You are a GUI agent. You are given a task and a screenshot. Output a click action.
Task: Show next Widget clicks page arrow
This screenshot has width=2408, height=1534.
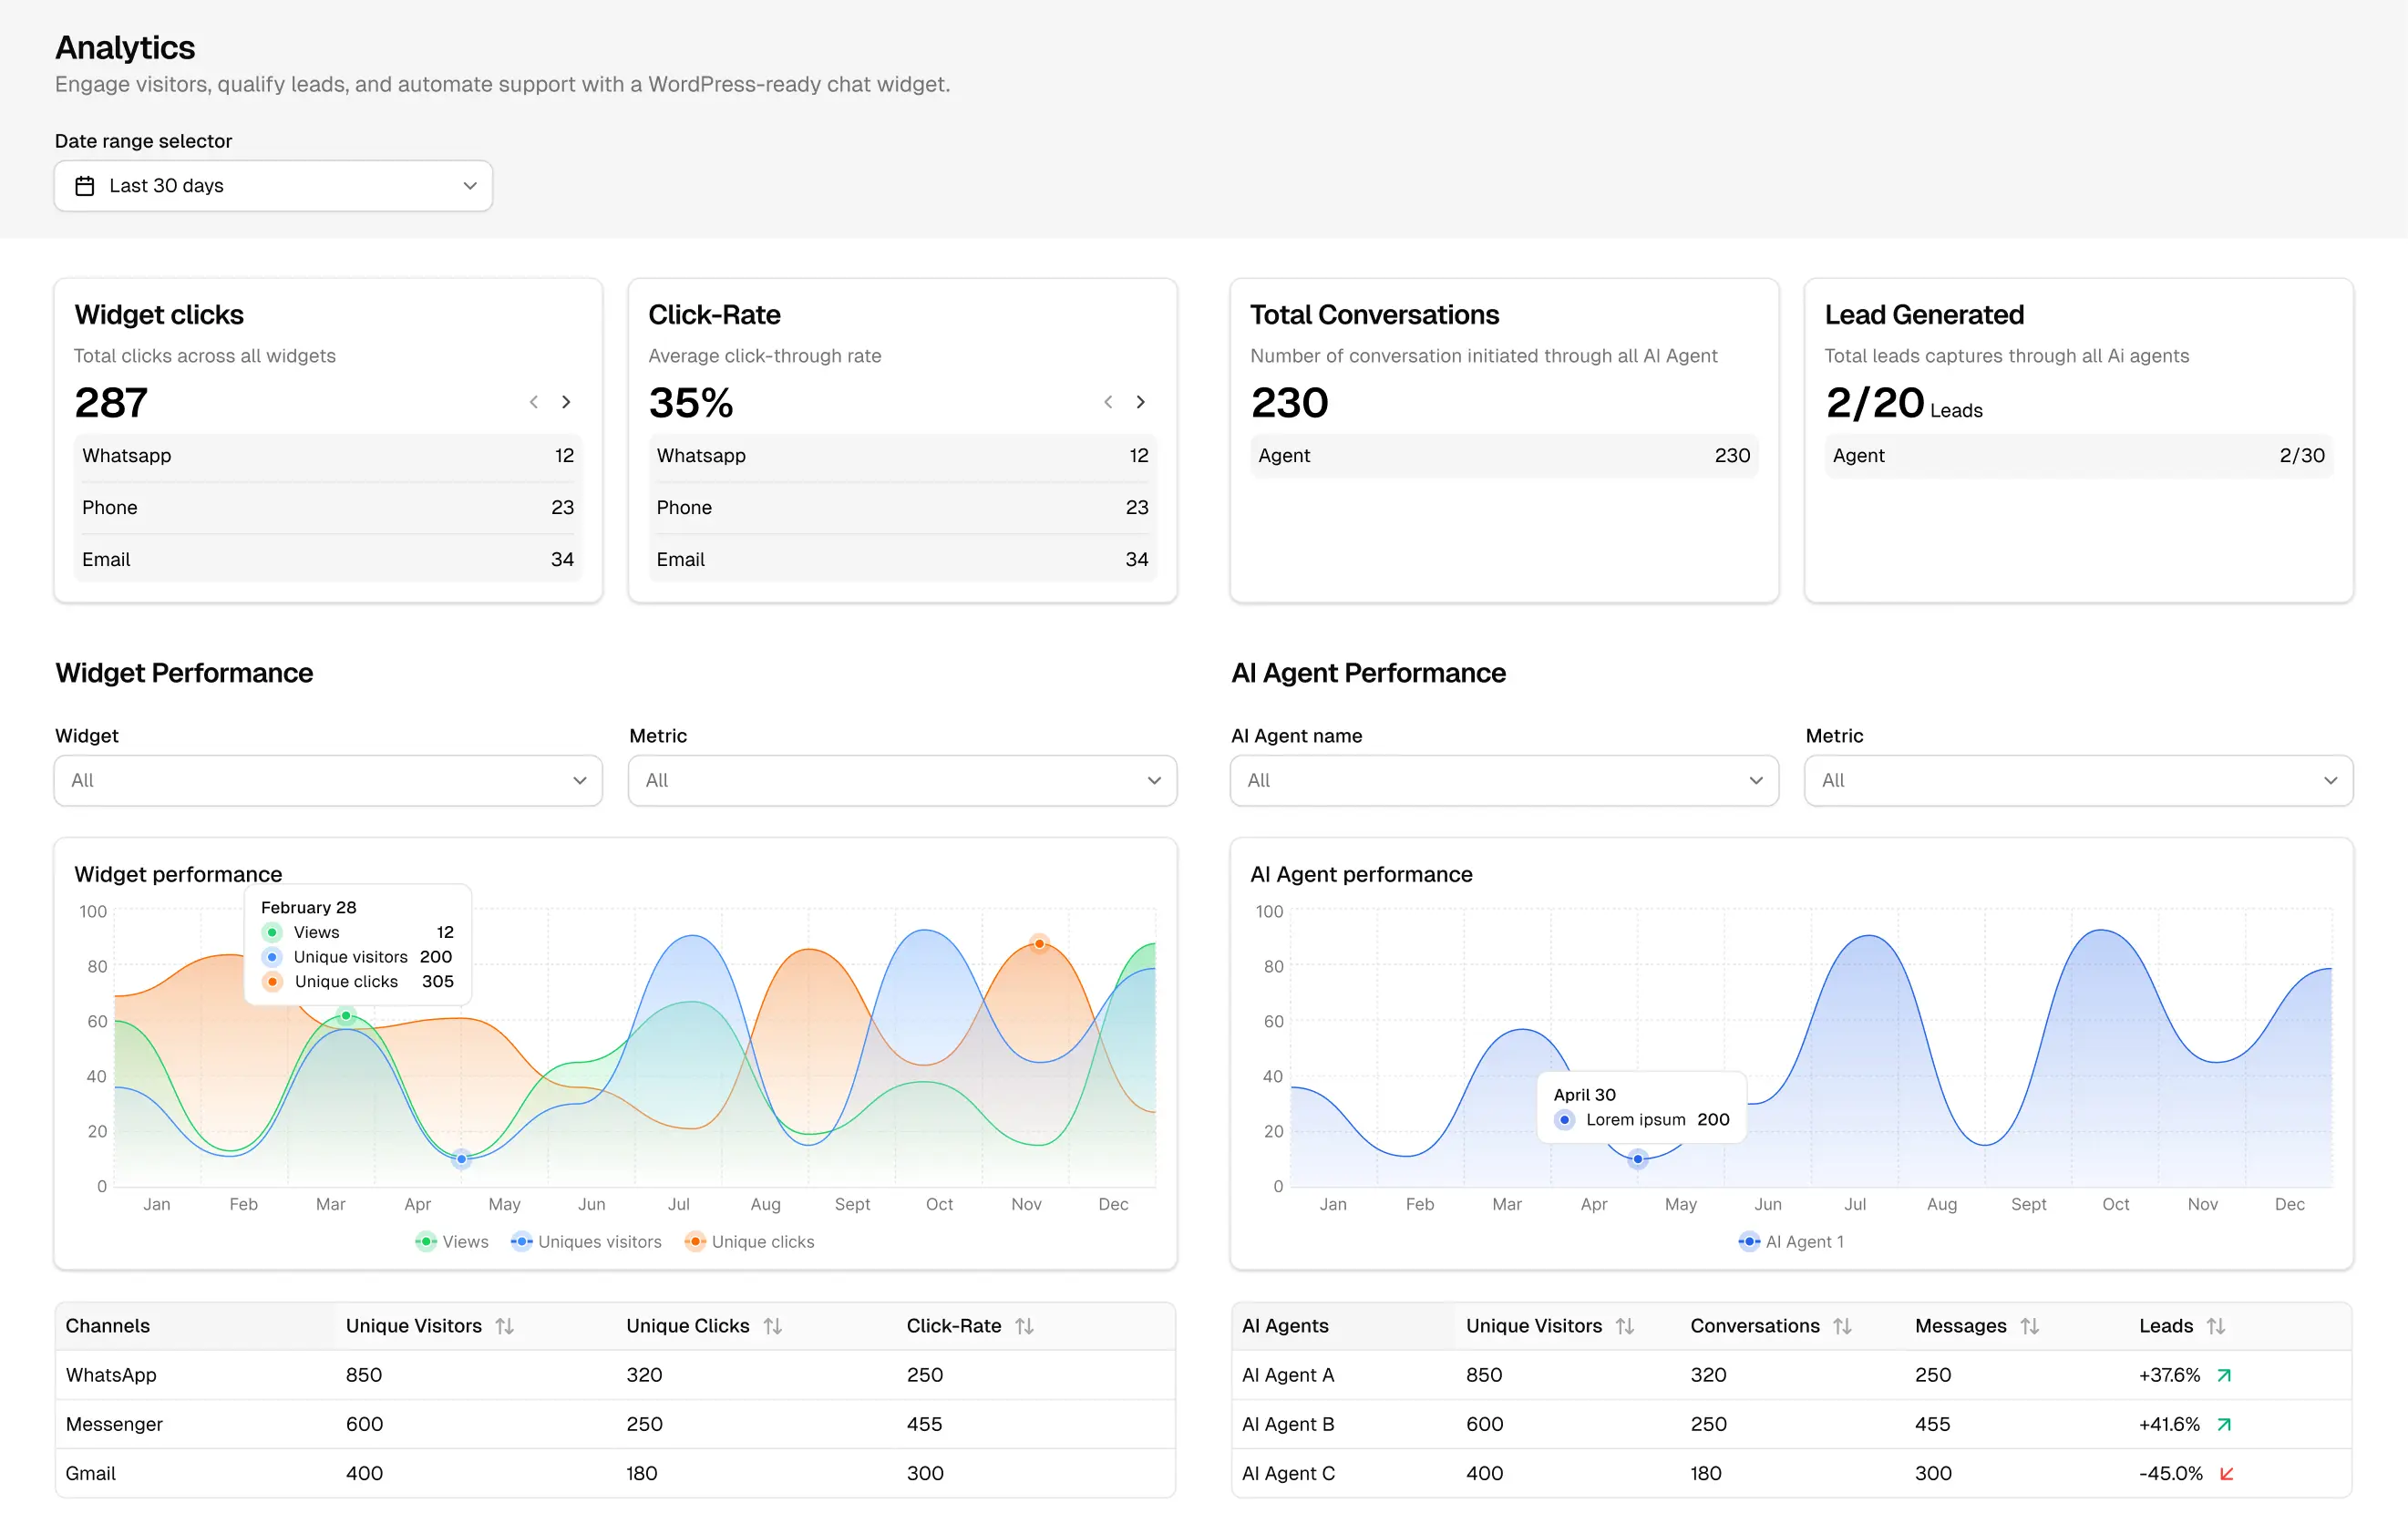[566, 402]
